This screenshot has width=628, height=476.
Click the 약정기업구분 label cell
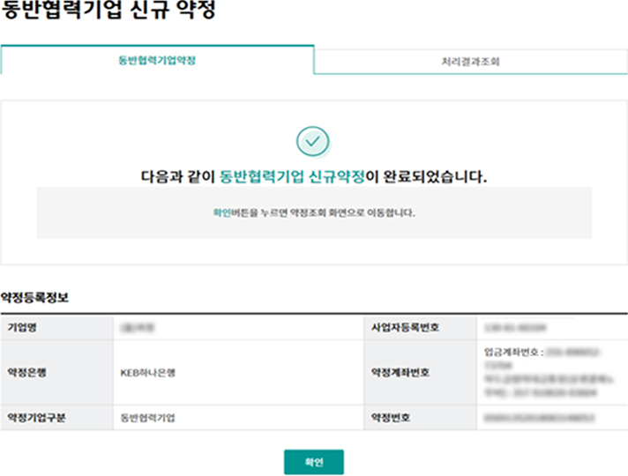click(56, 417)
